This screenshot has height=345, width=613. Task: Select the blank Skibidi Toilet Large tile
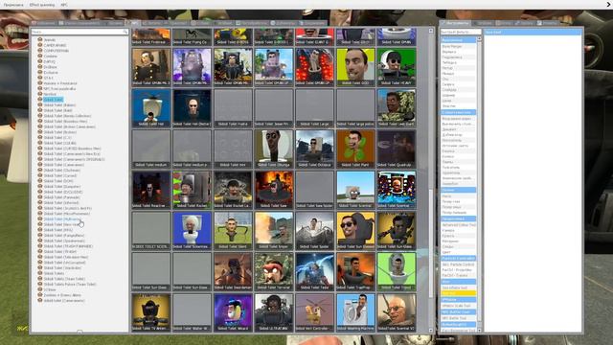coord(315,108)
